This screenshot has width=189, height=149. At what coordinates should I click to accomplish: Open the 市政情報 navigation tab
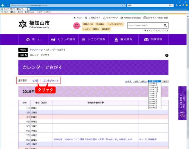click(153, 39)
